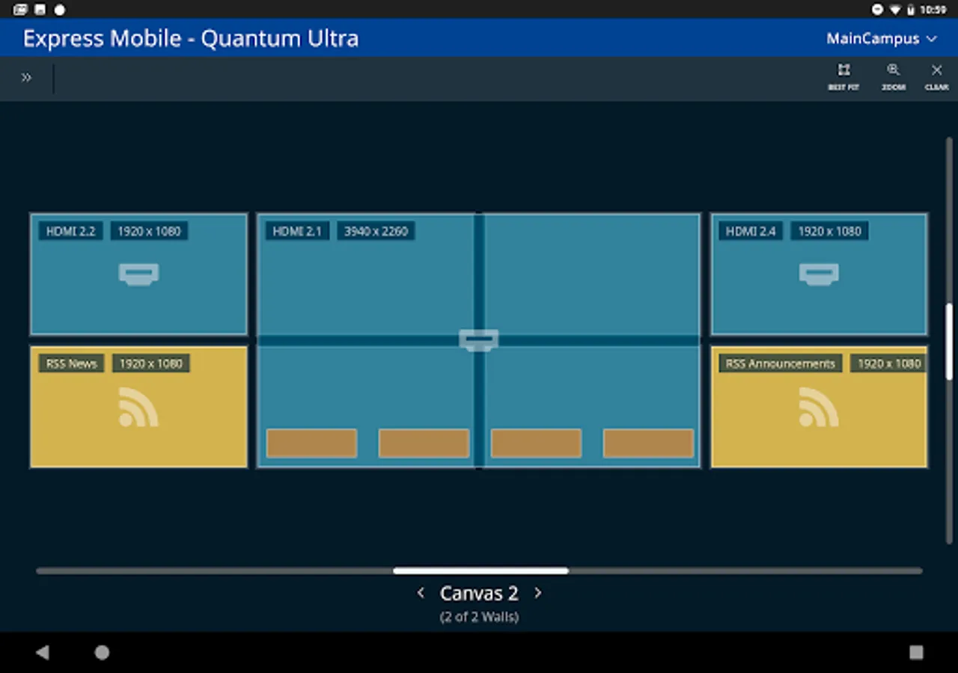This screenshot has height=673, width=958.
Task: Click the HDMI icon in HDMI 2.4 window
Action: (x=818, y=274)
